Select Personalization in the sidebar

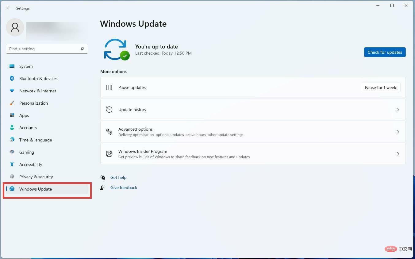pyautogui.click(x=47, y=103)
